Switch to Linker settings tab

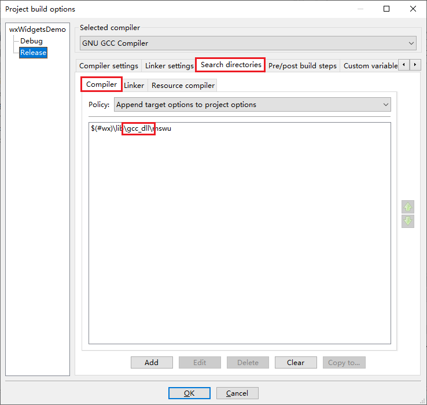pos(169,65)
